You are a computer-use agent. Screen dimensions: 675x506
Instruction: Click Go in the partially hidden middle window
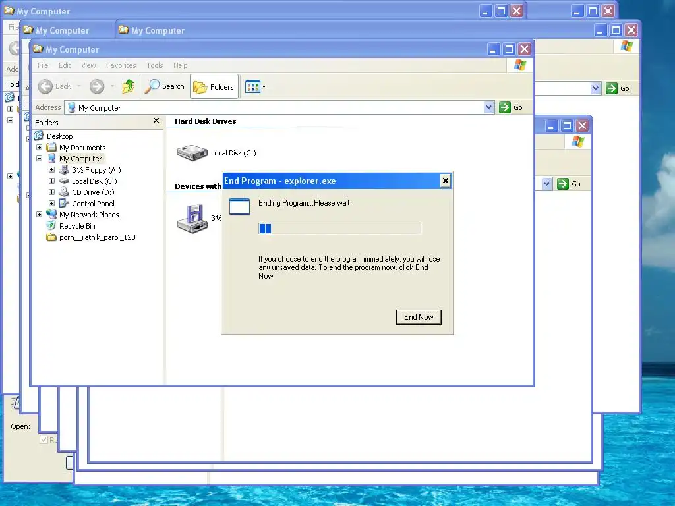point(570,184)
